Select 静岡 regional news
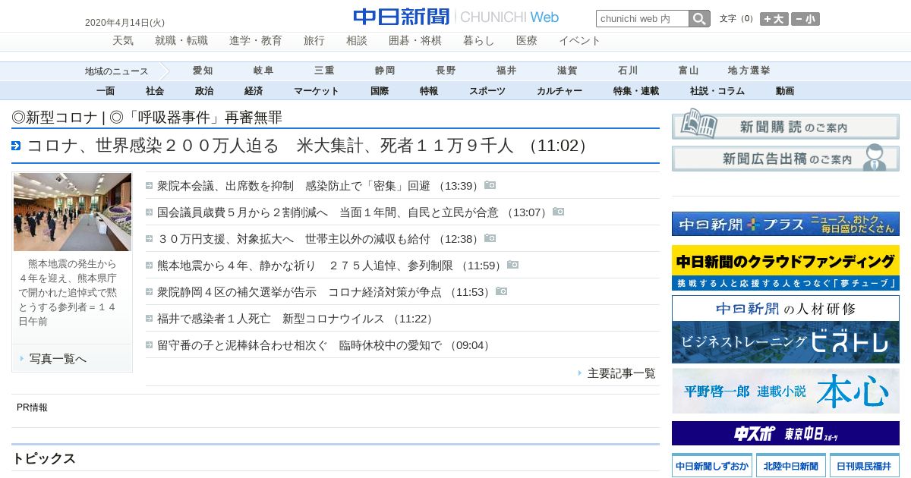Viewport: 911px width, 478px height. click(385, 71)
